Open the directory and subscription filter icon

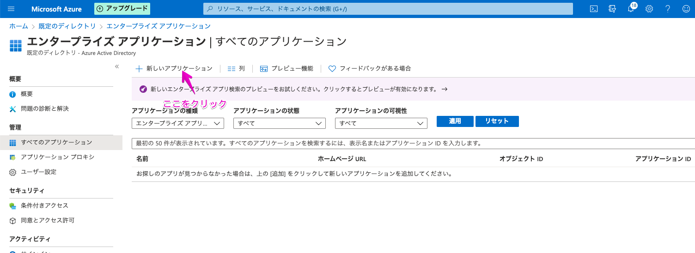click(x=613, y=9)
